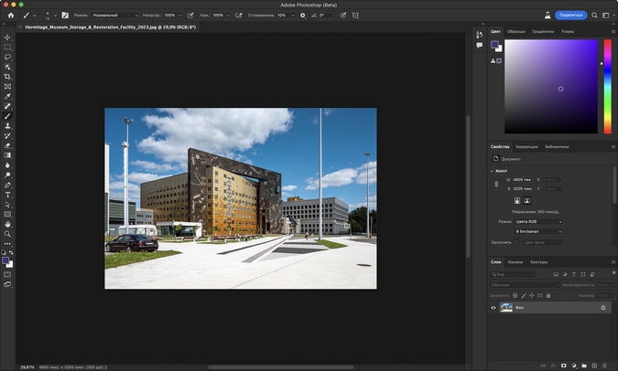Switch to the Образцы tab
Image resolution: width=618 pixels, height=371 pixels.
[516, 31]
